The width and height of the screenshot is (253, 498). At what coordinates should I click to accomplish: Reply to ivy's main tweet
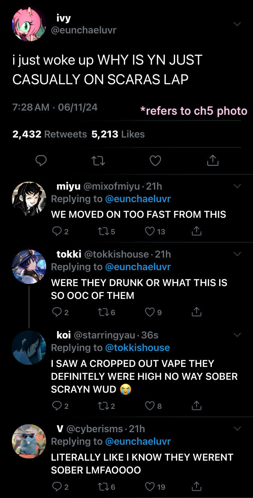41,160
